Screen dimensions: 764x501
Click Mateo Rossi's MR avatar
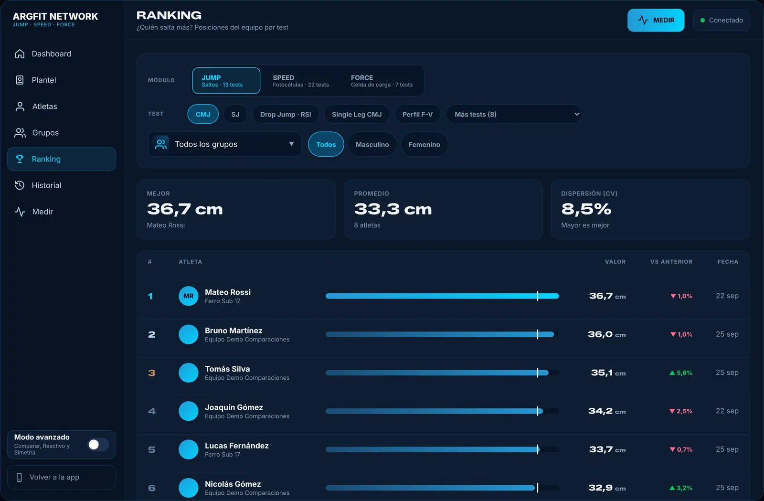(189, 296)
